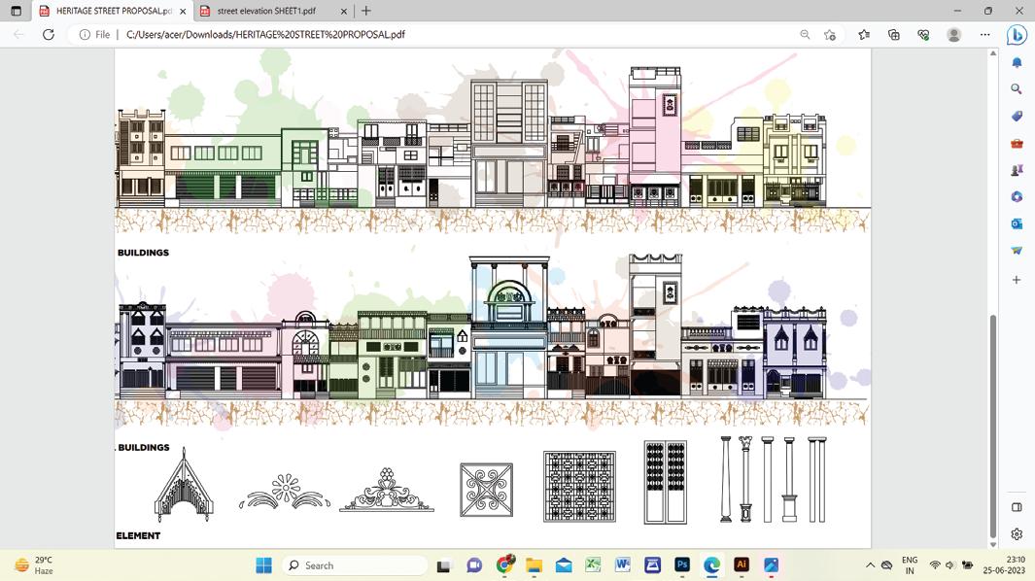
Task: Open Collections in the Edge toolbar
Action: point(894,34)
